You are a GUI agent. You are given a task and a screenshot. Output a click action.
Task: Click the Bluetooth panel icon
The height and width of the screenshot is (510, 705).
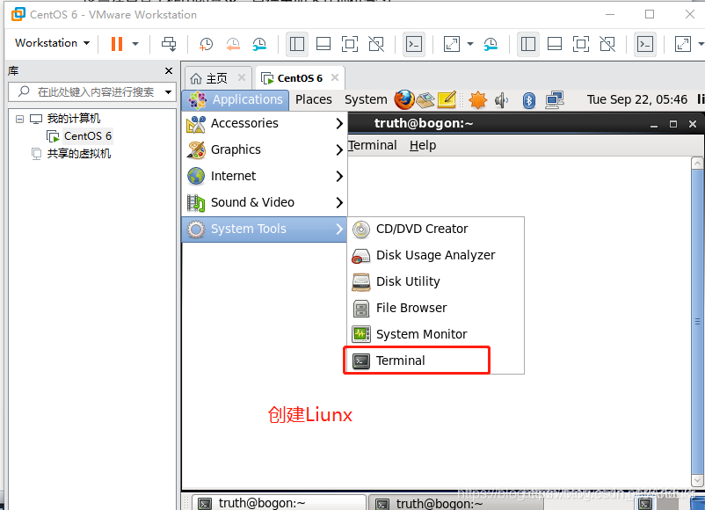529,100
